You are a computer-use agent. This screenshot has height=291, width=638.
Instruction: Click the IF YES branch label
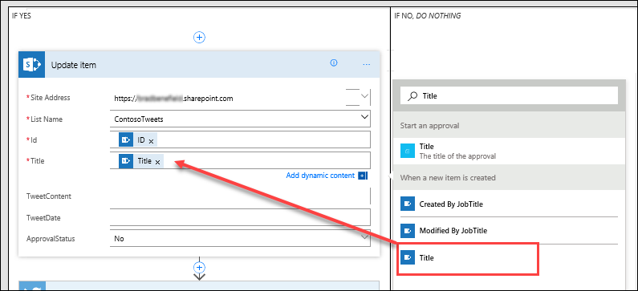point(22,16)
